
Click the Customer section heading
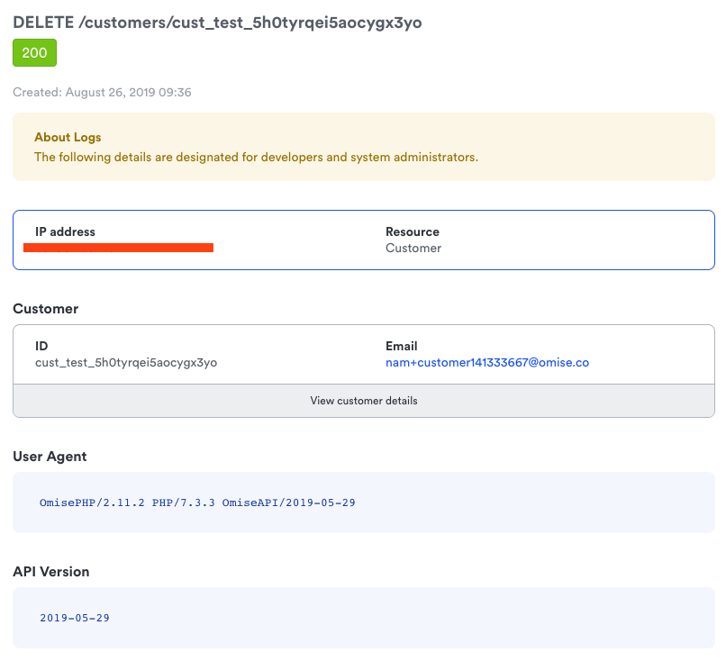tap(45, 309)
